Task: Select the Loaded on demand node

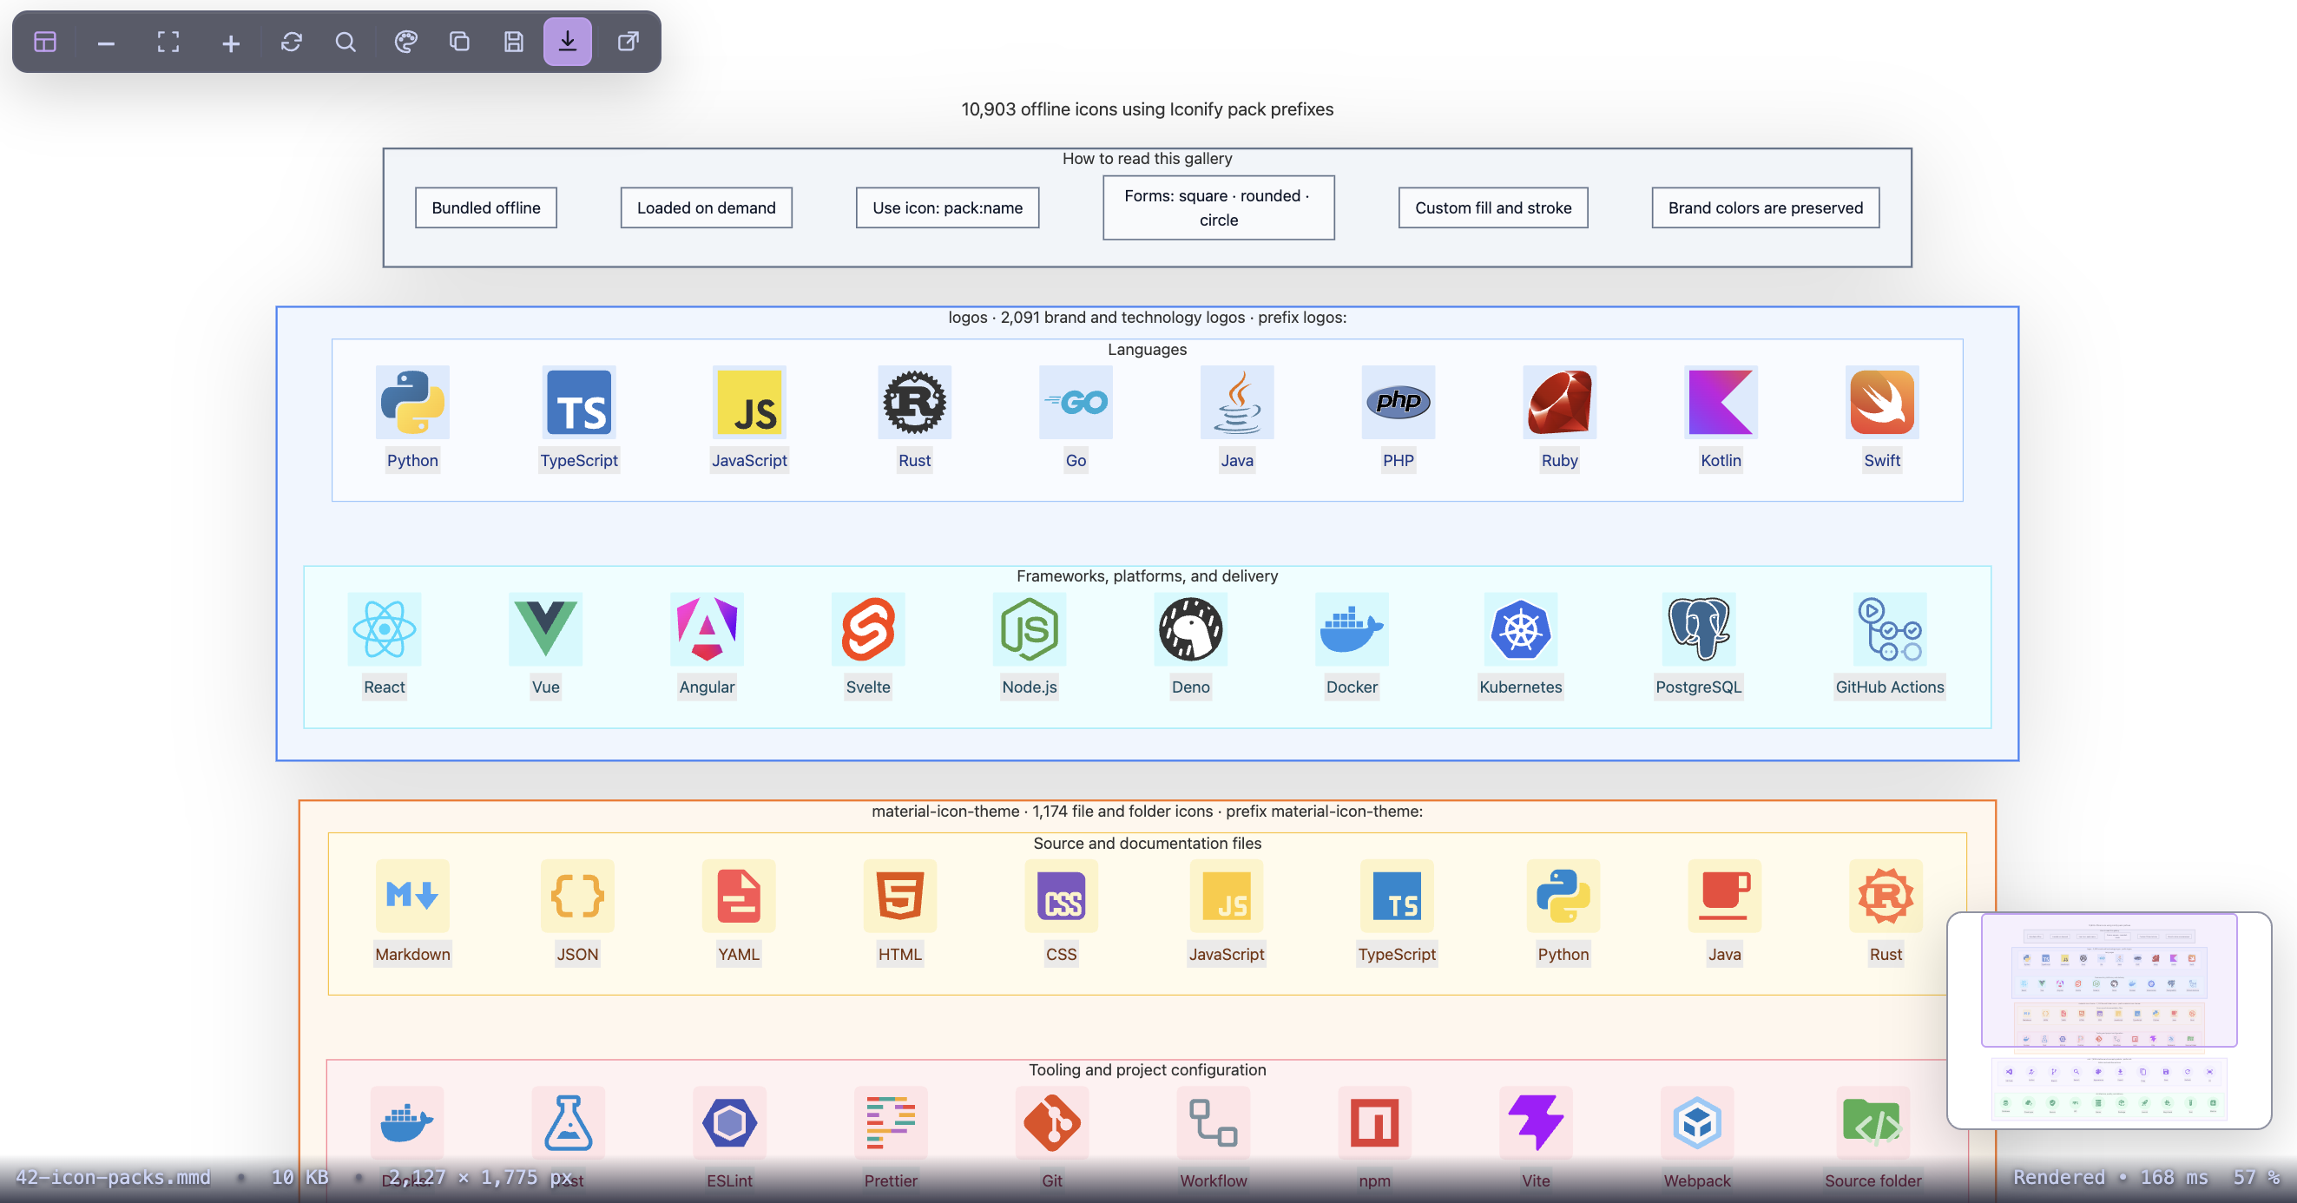Action: pos(707,207)
